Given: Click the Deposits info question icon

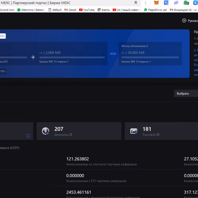Looking at the screenshot, I should point(71,135).
